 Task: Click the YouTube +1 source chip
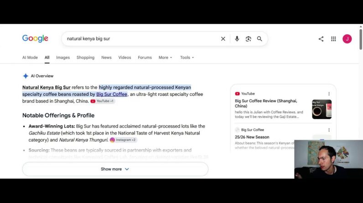pos(102,101)
